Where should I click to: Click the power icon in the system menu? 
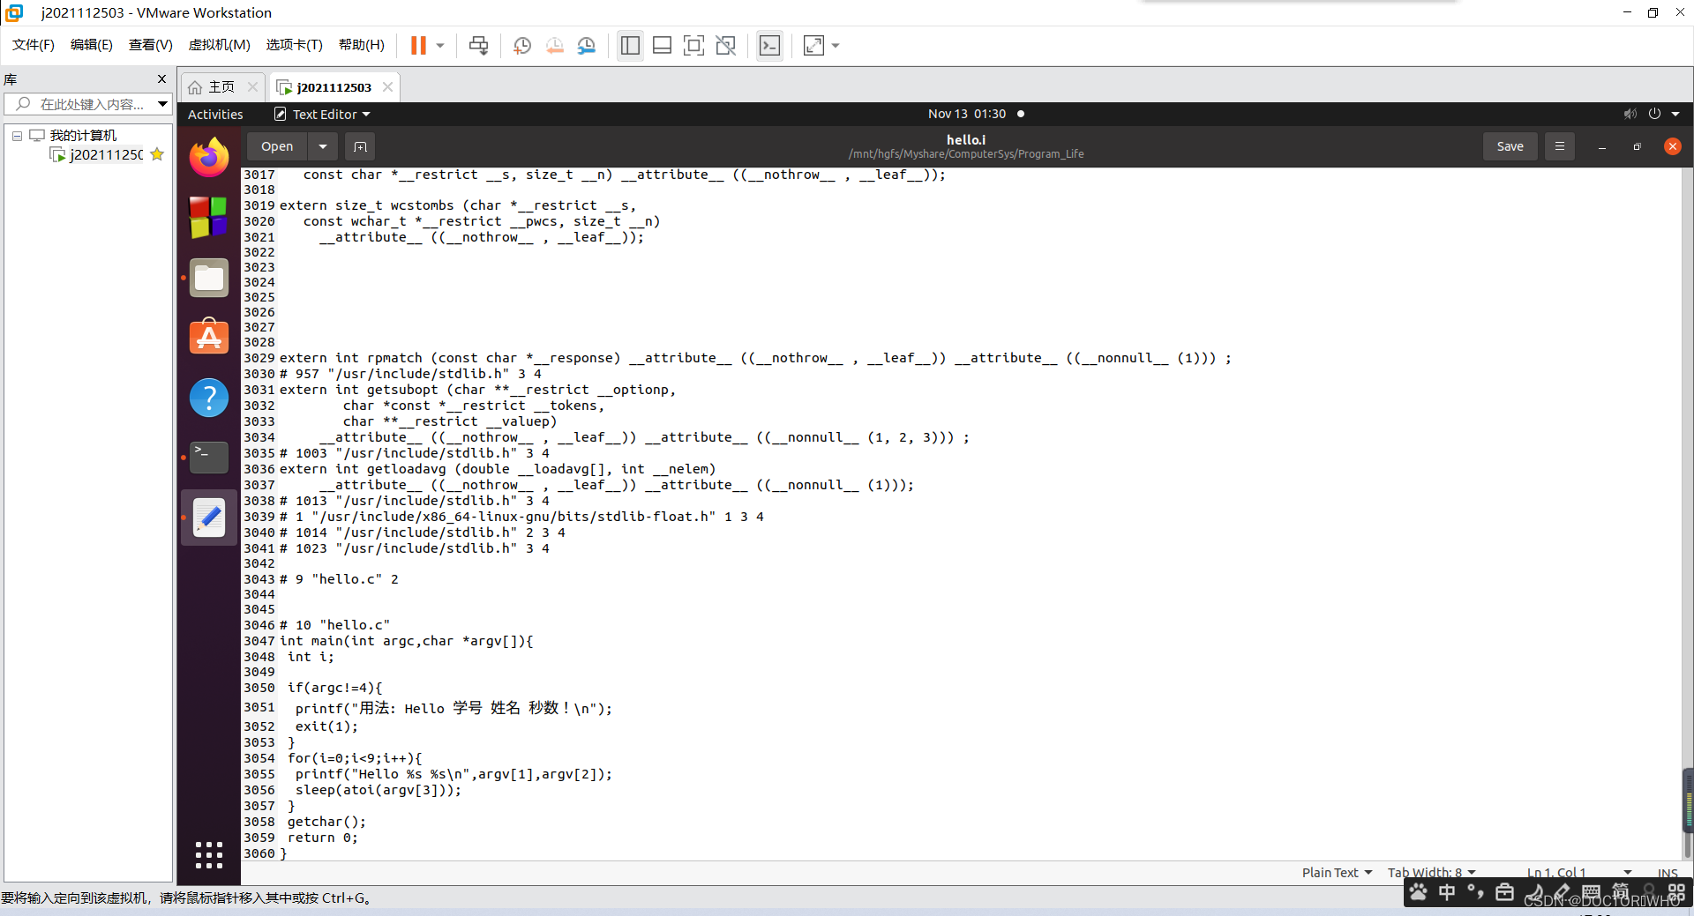[x=1654, y=114]
